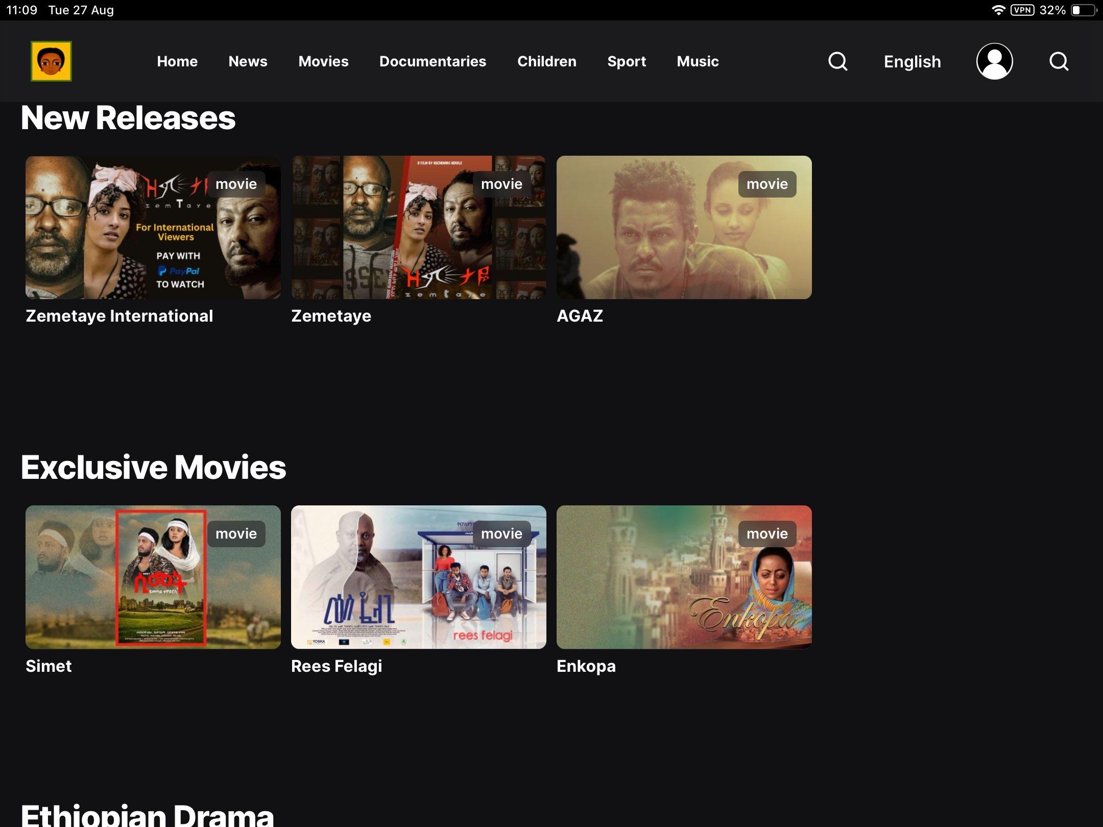Screen dimensions: 1103x827
Task: Open the AGAZ movie thumbnail
Action: 684,227
